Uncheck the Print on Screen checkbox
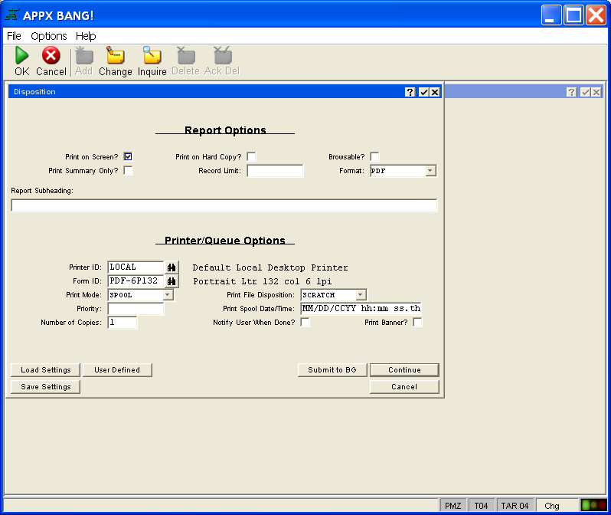The height and width of the screenshot is (515, 611). [x=129, y=157]
